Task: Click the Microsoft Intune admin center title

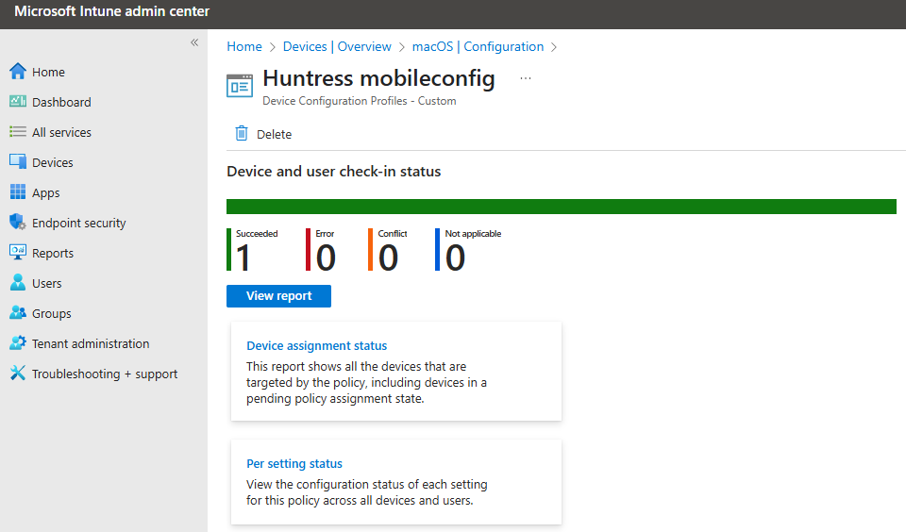Action: [111, 11]
